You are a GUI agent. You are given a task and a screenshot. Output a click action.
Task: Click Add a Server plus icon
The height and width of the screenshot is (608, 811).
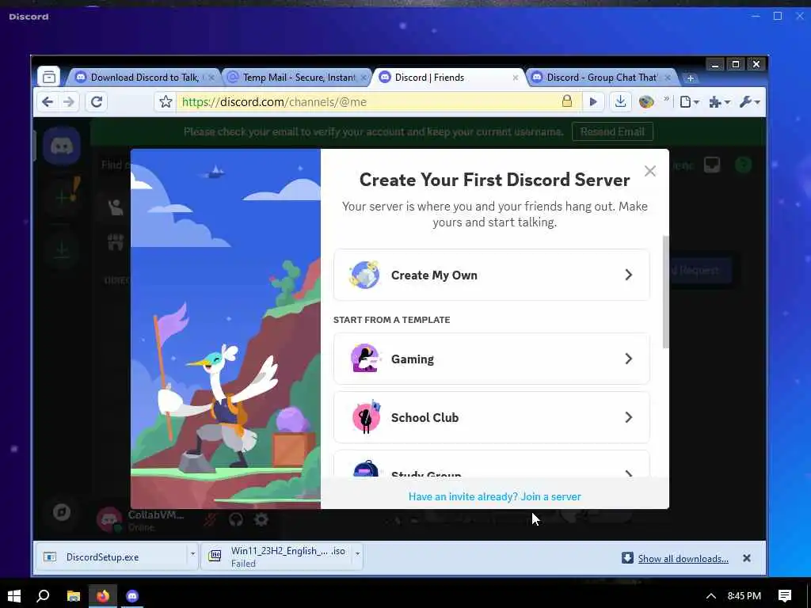pyautogui.click(x=62, y=197)
